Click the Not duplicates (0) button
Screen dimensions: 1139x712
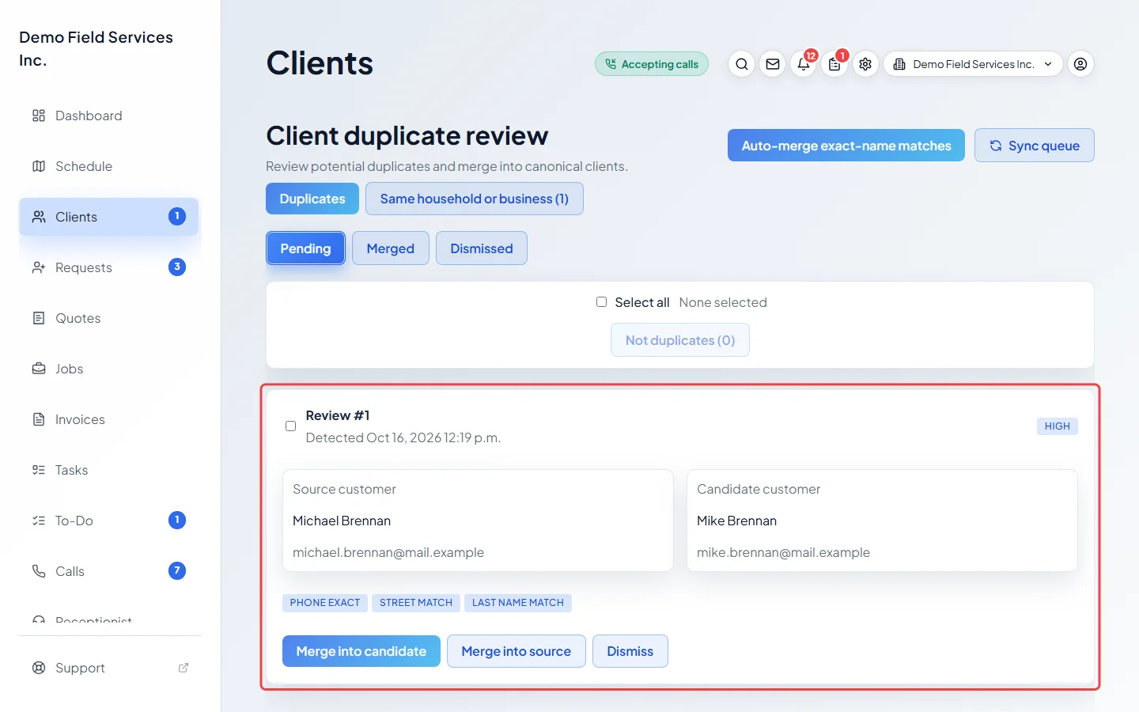point(680,340)
